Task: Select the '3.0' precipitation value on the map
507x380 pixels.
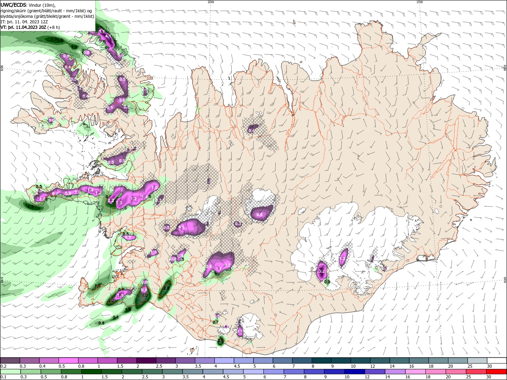Action: click(145, 295)
